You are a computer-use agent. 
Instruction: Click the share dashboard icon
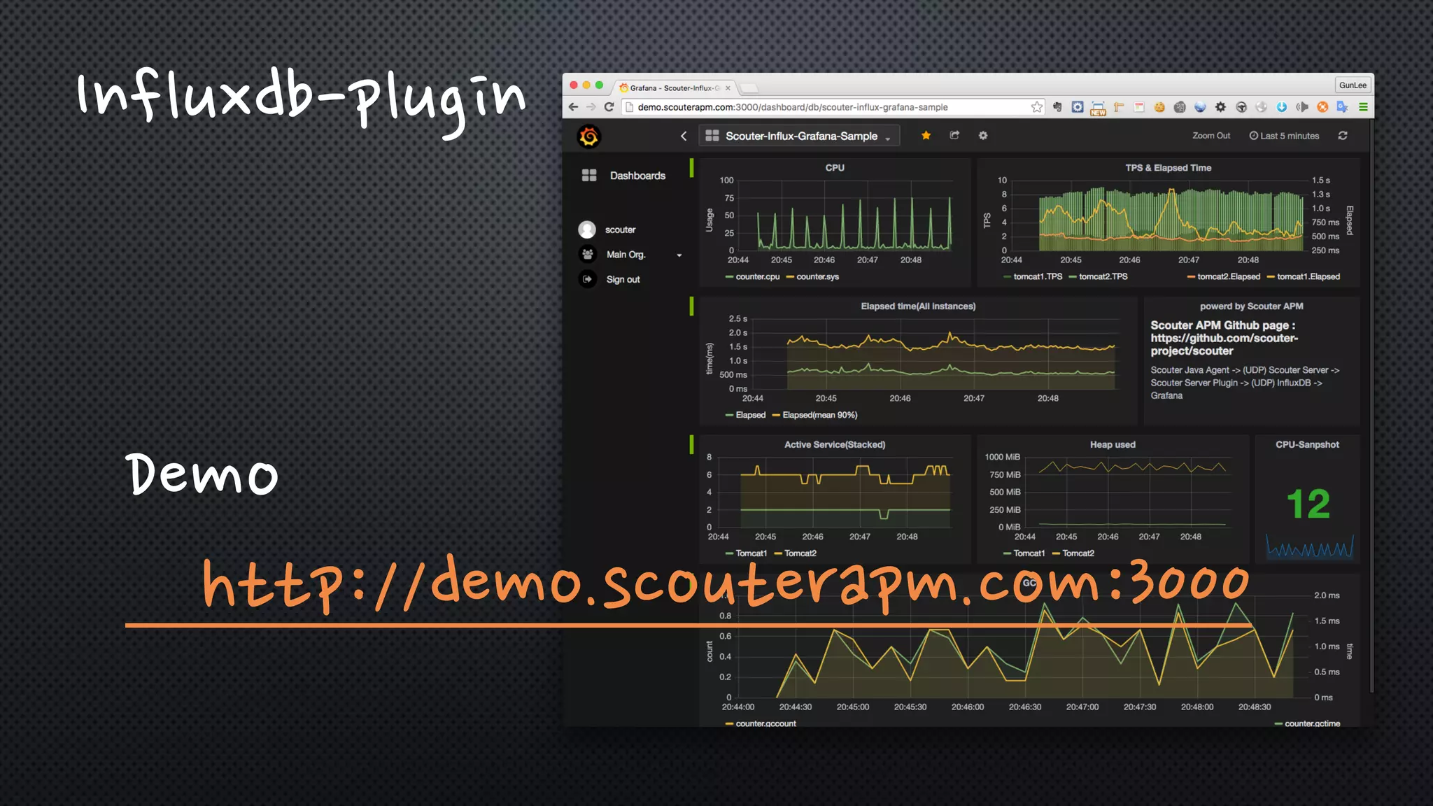[x=954, y=136]
